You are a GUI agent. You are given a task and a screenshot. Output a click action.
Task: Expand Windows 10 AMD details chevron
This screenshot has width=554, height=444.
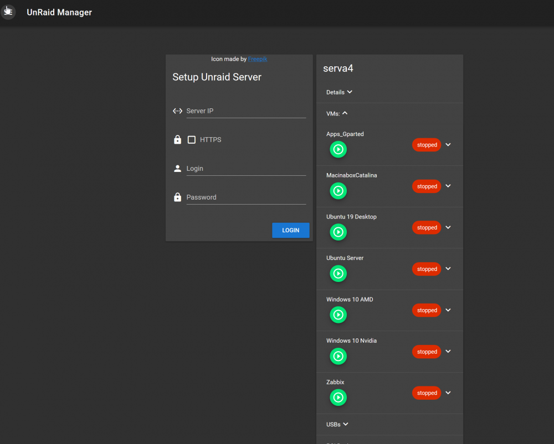(x=448, y=310)
